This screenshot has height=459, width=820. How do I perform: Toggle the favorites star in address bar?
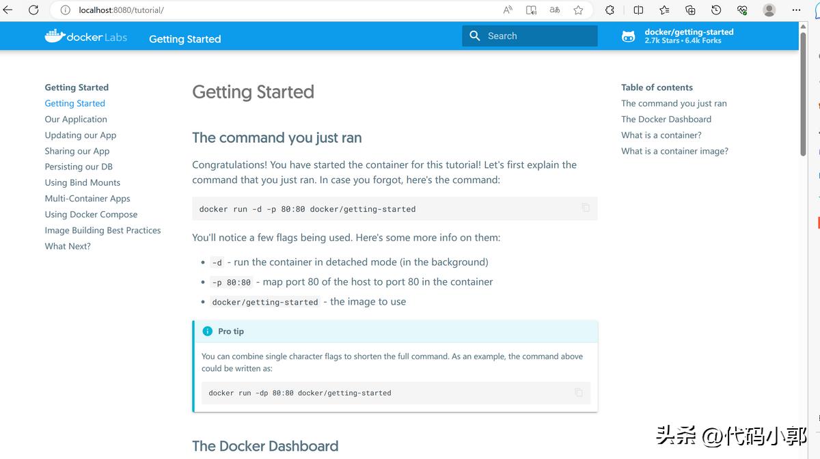(579, 10)
